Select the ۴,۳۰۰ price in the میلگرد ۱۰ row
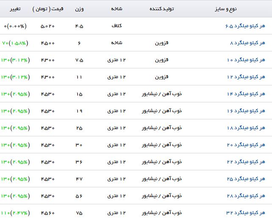272x220 pixels. tap(48, 60)
